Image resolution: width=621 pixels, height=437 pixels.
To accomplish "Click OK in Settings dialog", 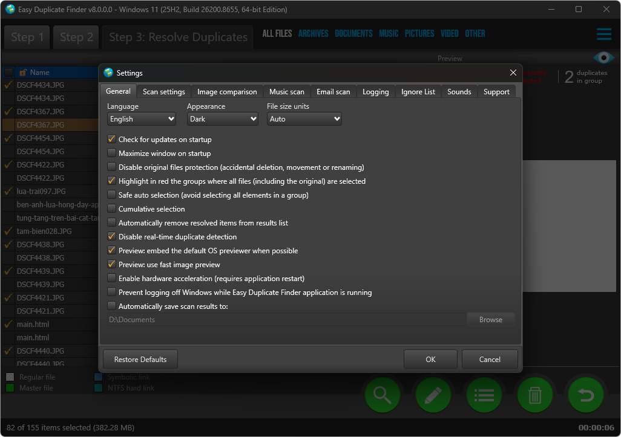I will pos(430,359).
